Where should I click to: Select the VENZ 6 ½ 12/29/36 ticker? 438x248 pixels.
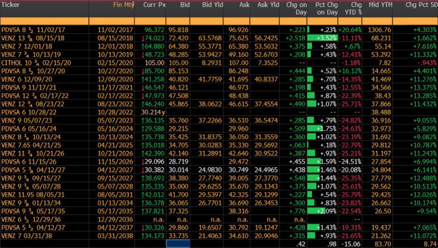point(31,219)
